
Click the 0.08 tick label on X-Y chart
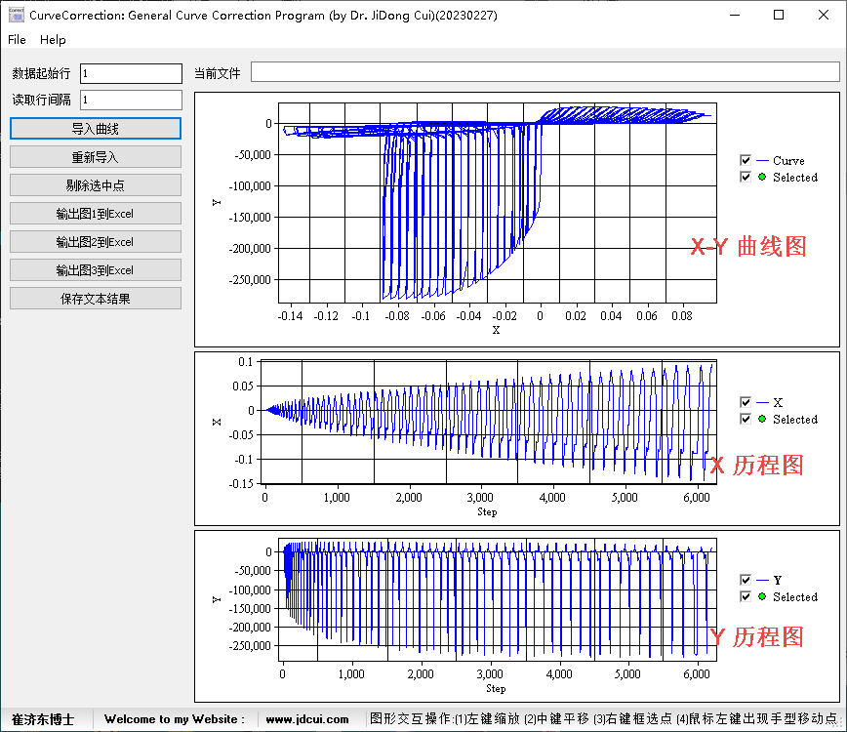coord(682,316)
